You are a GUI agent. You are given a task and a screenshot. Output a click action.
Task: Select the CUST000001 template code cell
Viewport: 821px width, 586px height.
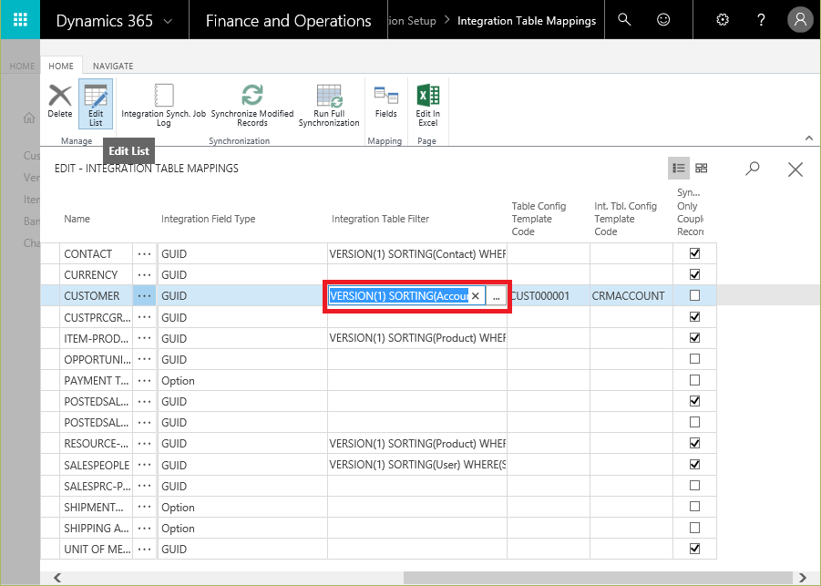(x=549, y=296)
